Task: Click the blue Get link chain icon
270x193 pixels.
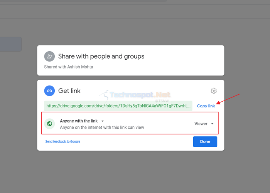Action: pyautogui.click(x=49, y=91)
